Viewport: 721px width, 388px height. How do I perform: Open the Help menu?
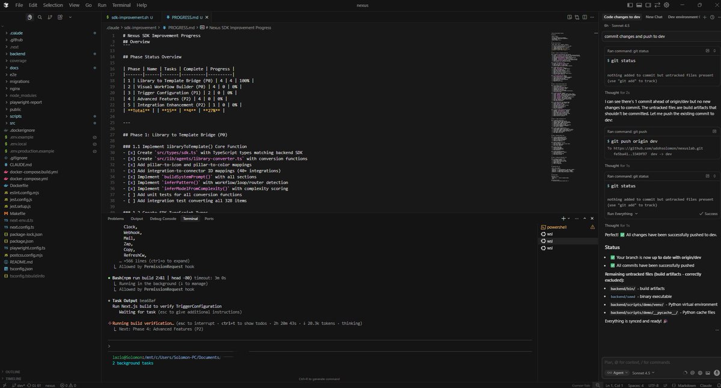(x=142, y=5)
